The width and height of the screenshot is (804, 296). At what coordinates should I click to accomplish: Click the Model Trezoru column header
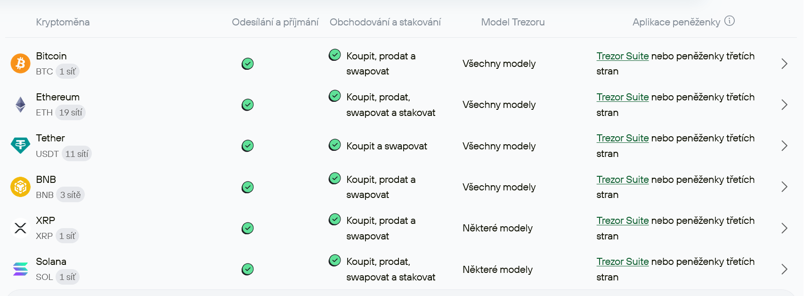click(x=512, y=22)
